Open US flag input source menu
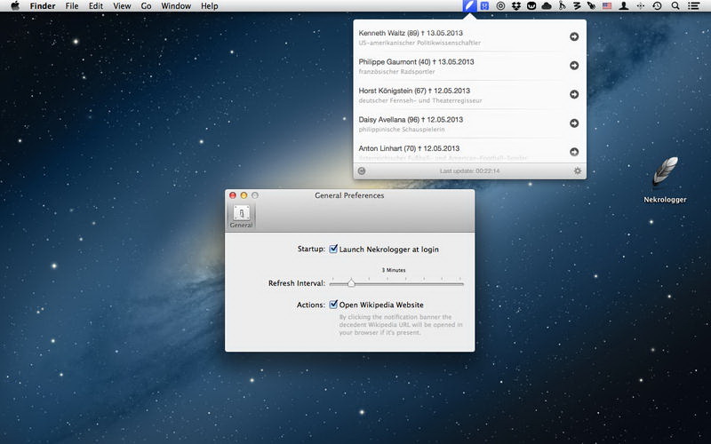This screenshot has width=711, height=444. 607,6
